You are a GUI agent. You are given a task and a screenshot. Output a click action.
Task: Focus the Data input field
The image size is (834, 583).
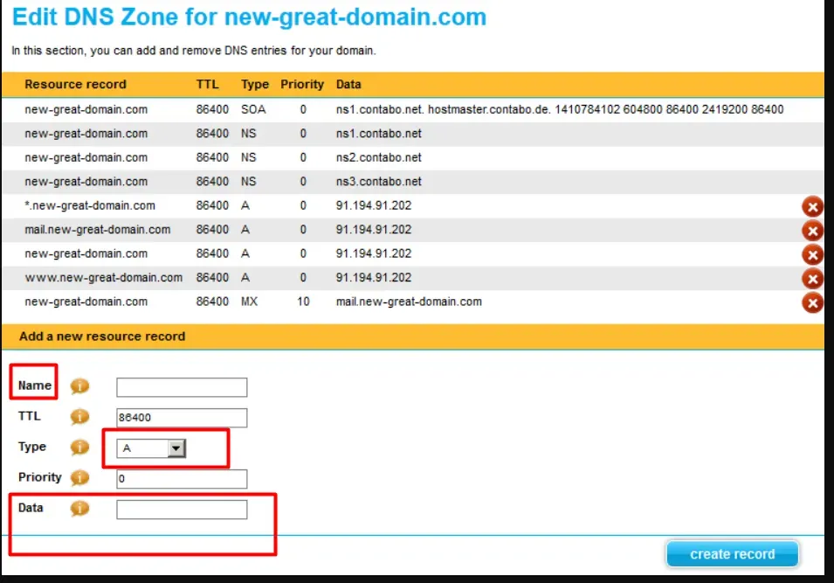coord(182,510)
